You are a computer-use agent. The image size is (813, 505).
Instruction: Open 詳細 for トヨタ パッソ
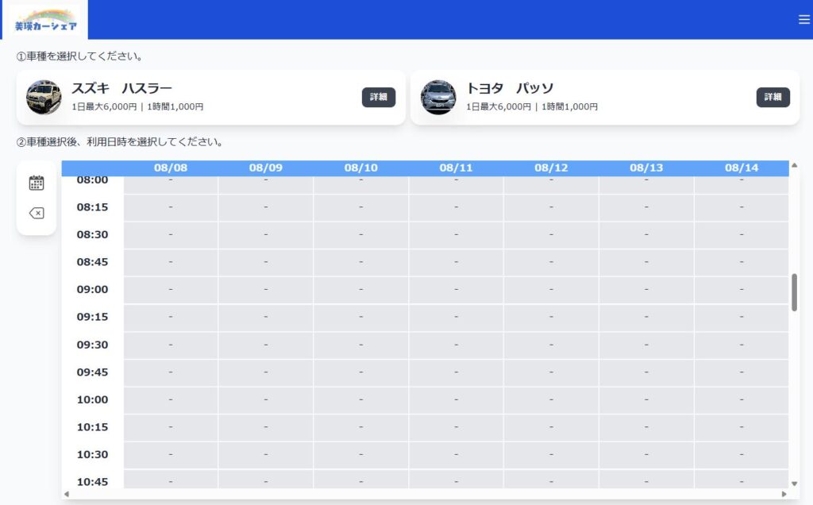pyautogui.click(x=773, y=97)
